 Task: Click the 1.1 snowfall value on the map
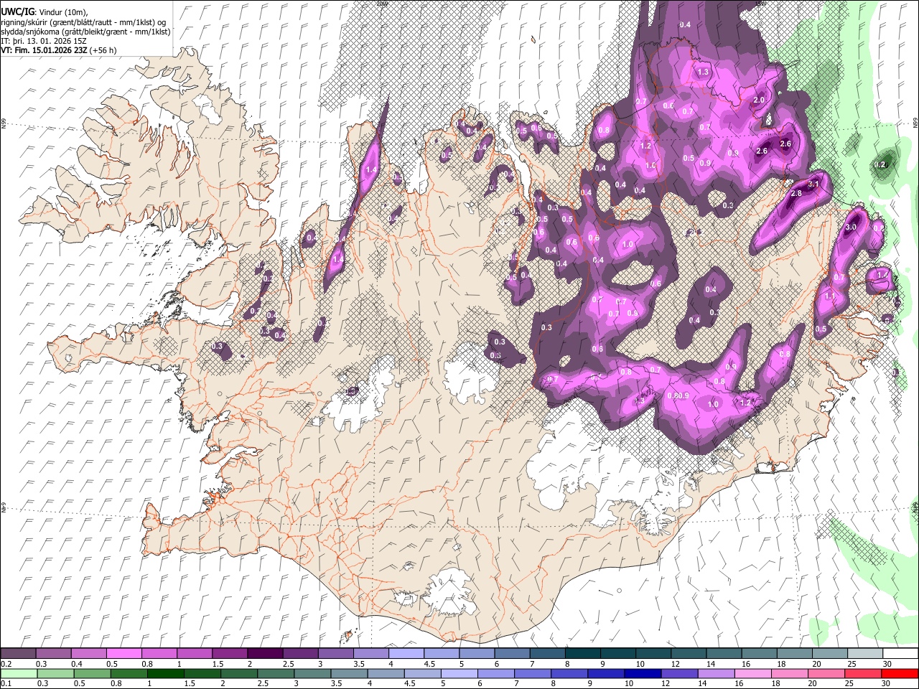[x=831, y=296]
